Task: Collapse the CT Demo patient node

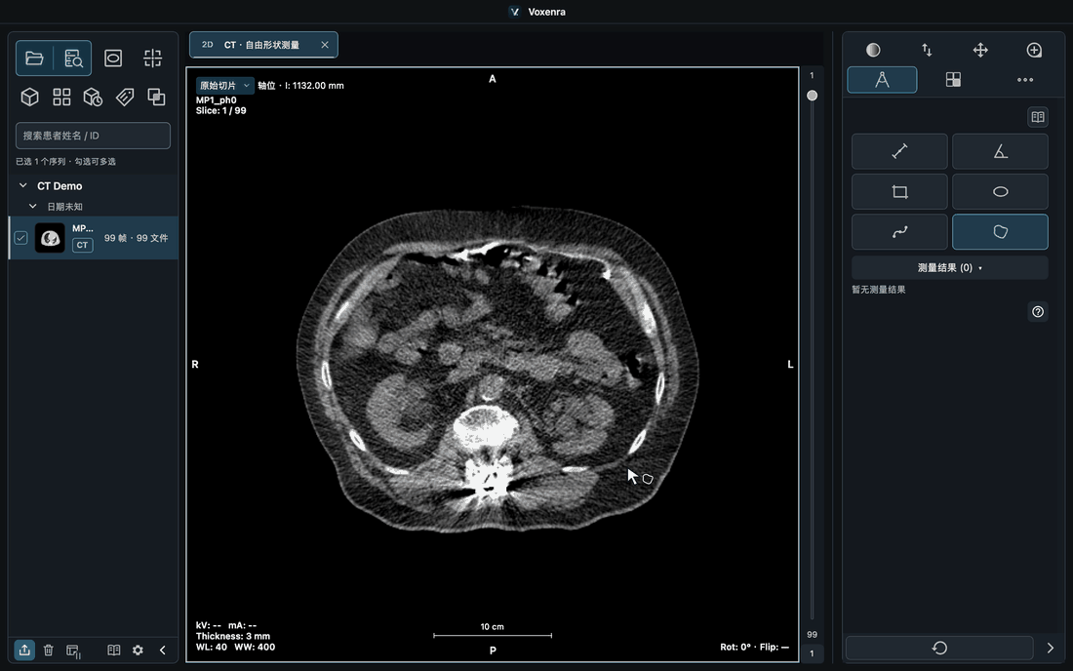Action: click(23, 185)
